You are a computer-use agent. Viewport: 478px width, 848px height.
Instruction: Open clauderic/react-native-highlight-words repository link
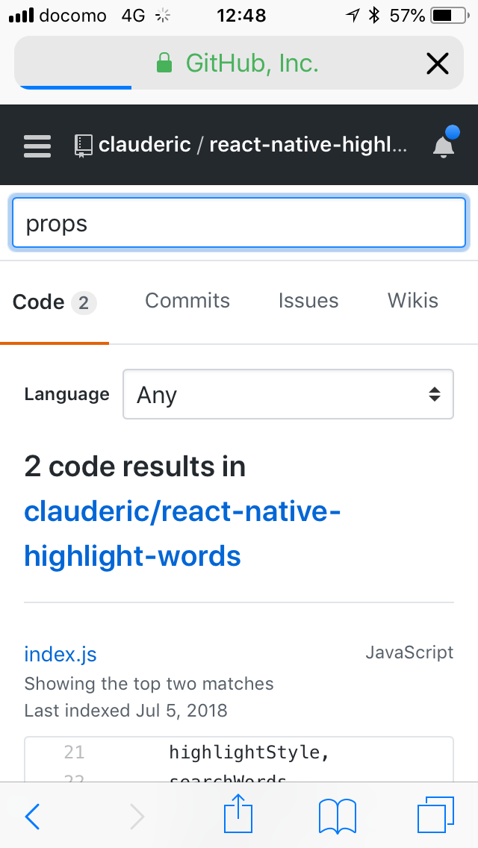181,534
